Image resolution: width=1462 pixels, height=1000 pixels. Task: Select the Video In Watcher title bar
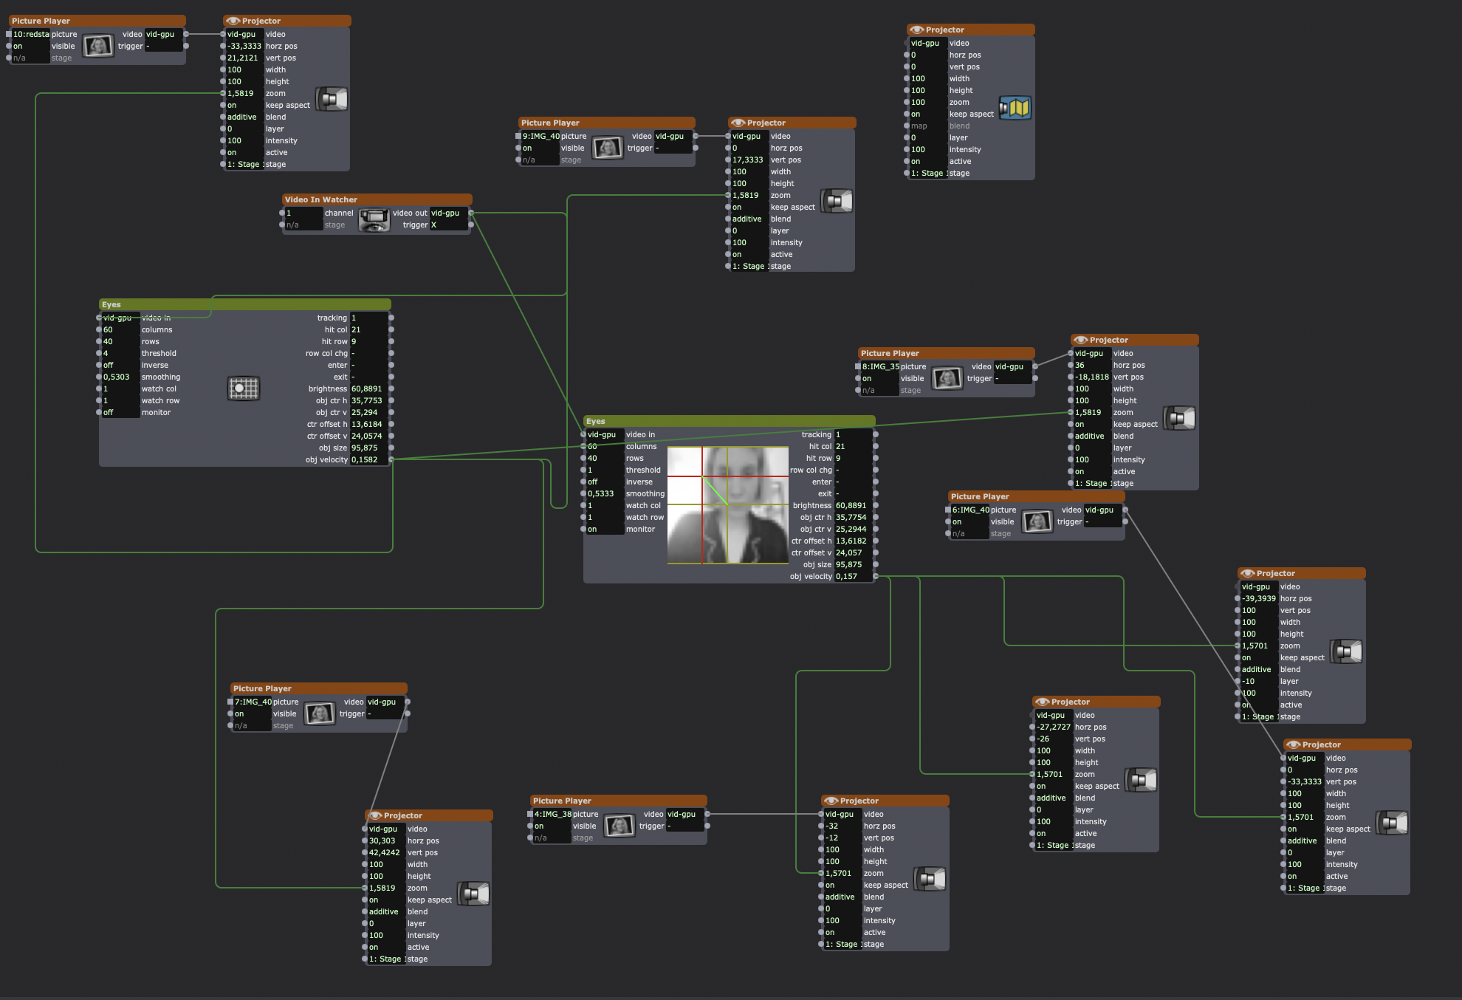[377, 199]
